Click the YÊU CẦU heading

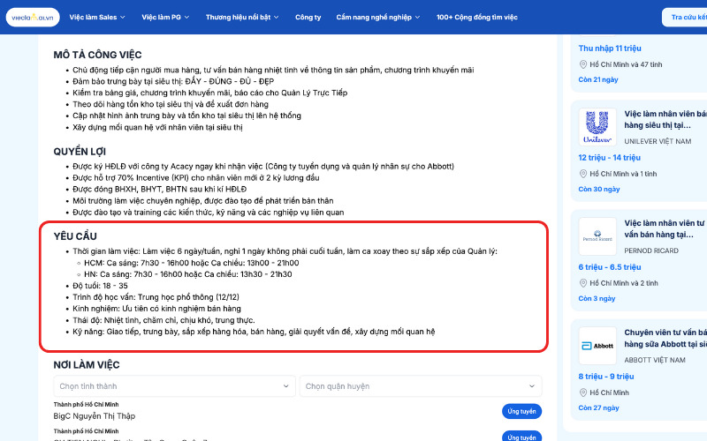pos(75,236)
